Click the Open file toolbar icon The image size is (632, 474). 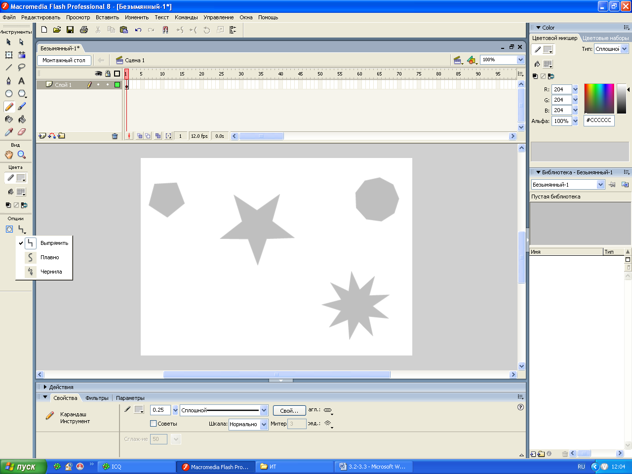57,30
